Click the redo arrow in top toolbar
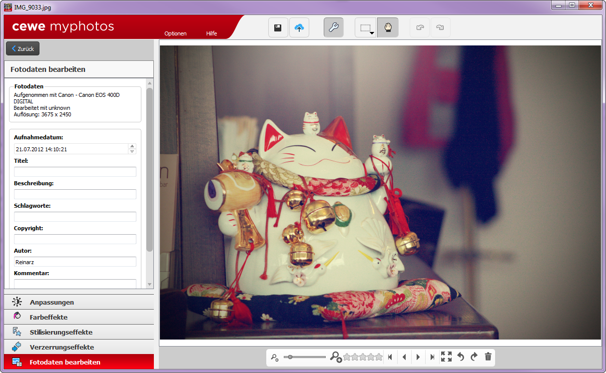The width and height of the screenshot is (606, 373). pyautogui.click(x=440, y=28)
